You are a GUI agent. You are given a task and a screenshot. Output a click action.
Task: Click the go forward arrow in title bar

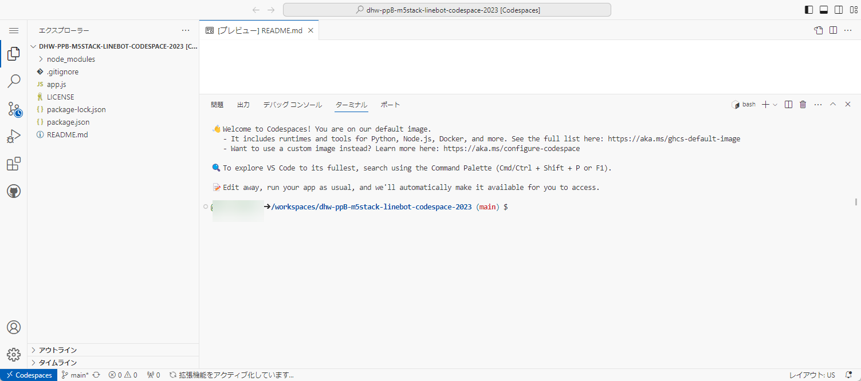(x=271, y=10)
